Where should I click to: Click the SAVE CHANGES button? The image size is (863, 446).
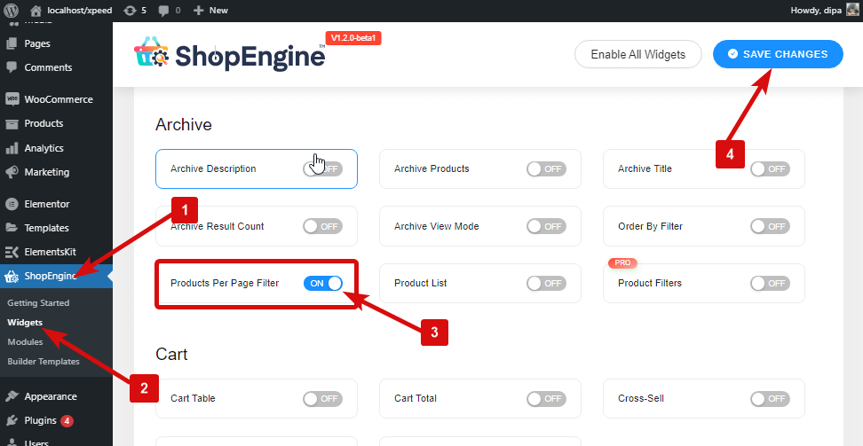(x=778, y=54)
